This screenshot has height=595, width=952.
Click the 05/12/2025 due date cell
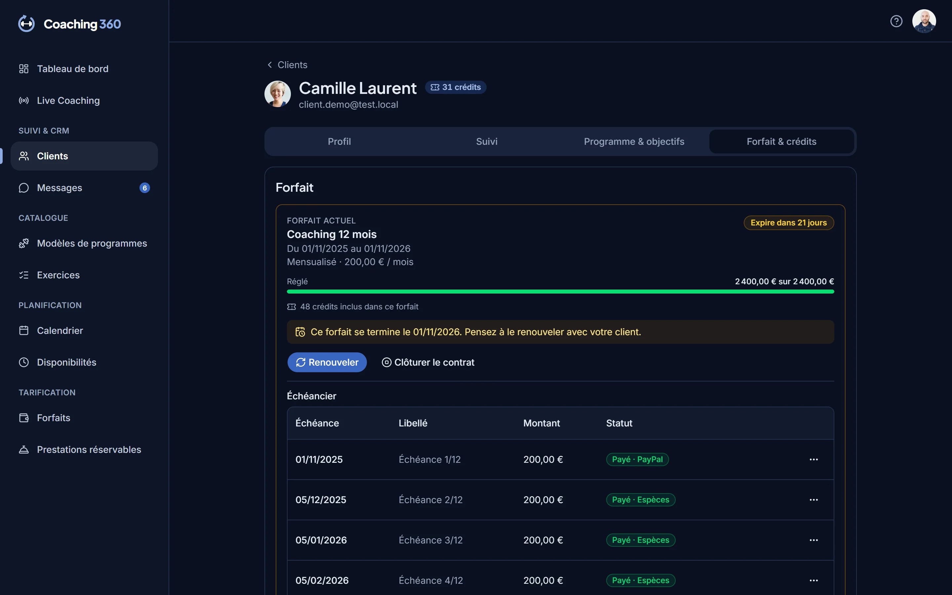[x=321, y=500]
